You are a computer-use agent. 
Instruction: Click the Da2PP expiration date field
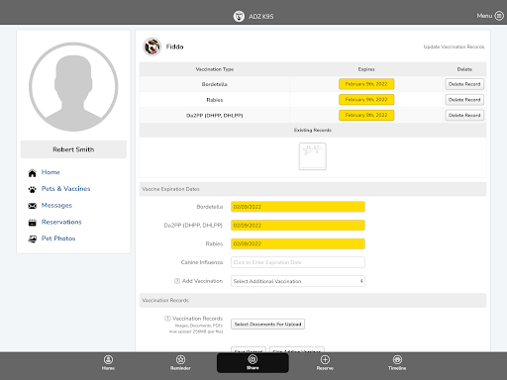click(298, 226)
